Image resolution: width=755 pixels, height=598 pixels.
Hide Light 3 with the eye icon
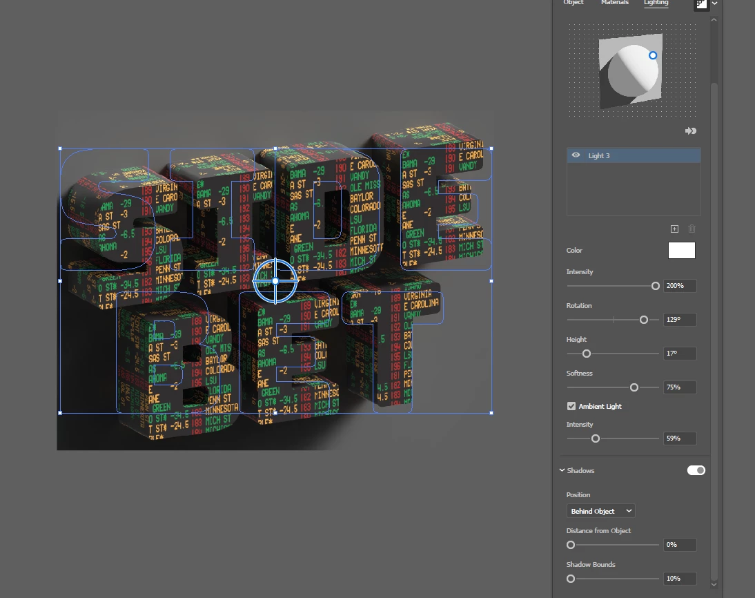click(x=576, y=155)
